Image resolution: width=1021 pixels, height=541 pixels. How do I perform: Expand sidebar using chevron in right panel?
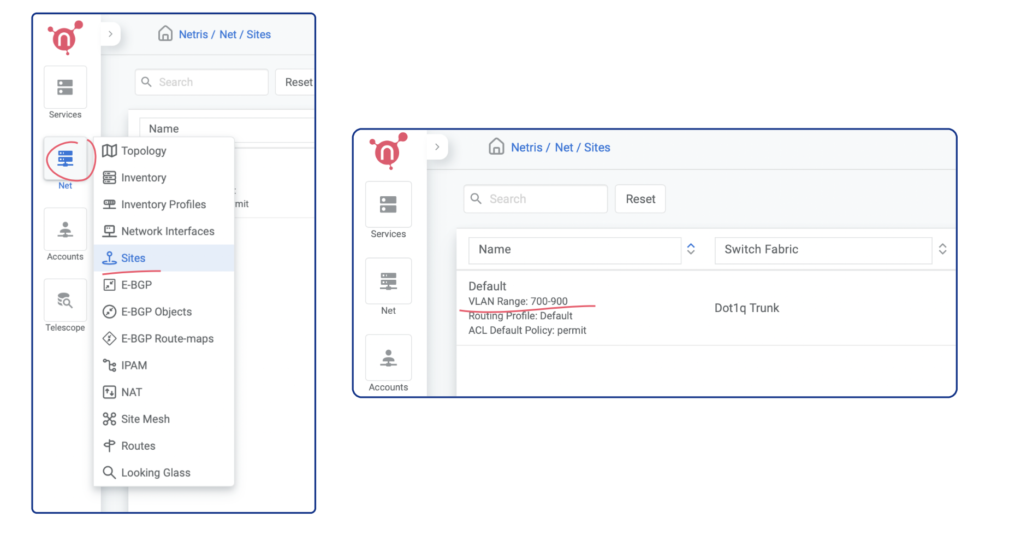click(x=437, y=147)
